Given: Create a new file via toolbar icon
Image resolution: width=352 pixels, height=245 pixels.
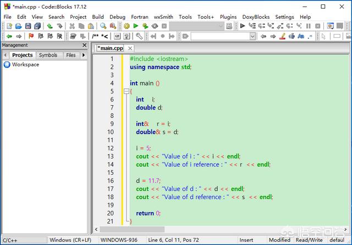Looking at the screenshot, I should (9, 26).
